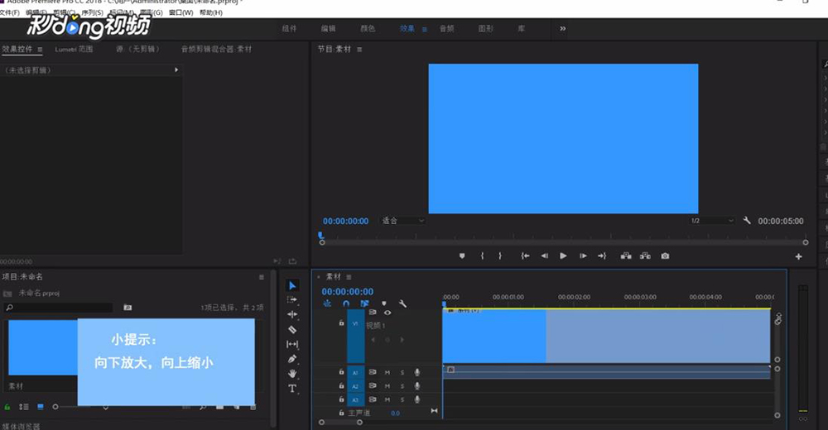Switch to the Lumetri 范围 tab

[x=74, y=49]
